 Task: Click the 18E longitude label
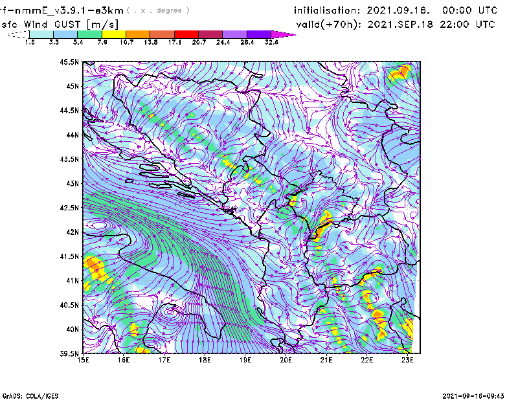205,360
